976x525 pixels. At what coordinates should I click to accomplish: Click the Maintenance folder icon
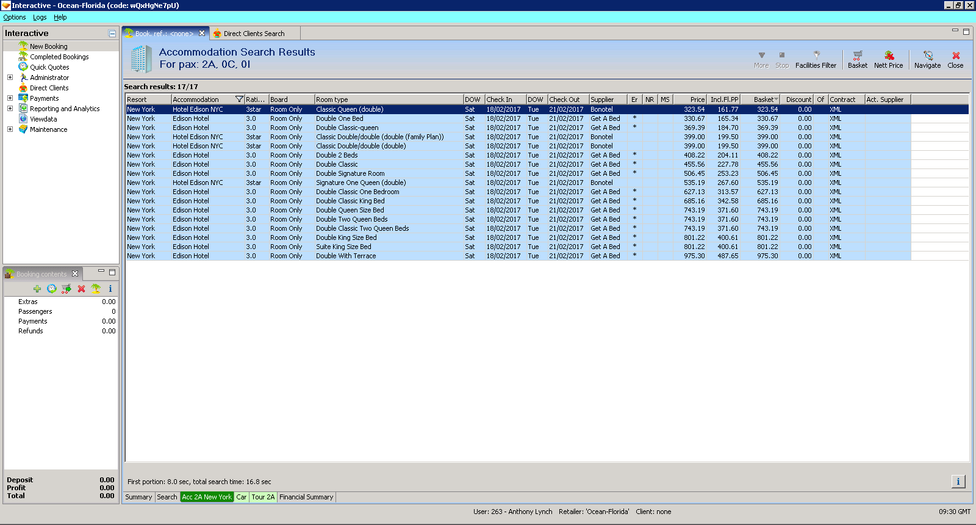coord(23,129)
